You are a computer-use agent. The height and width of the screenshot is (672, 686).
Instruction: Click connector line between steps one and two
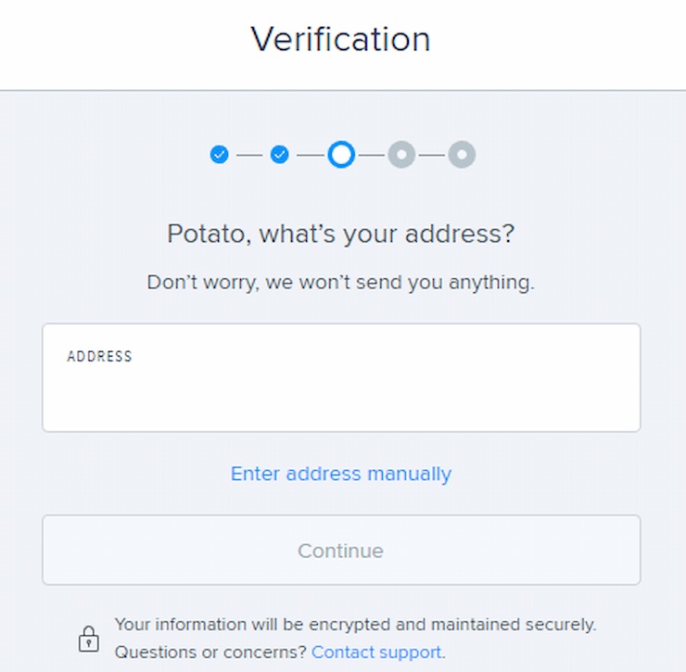coord(249,155)
